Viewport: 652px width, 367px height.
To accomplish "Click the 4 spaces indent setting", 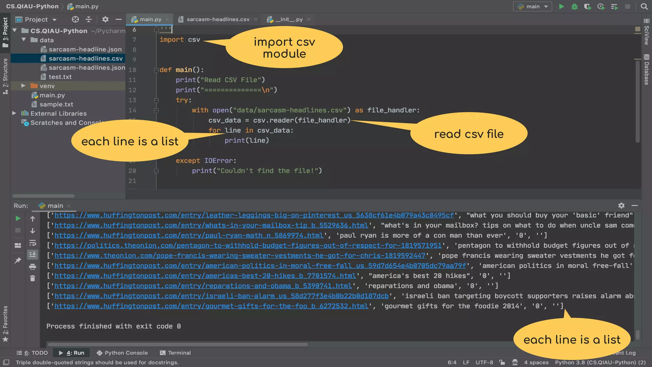I will (536, 362).
